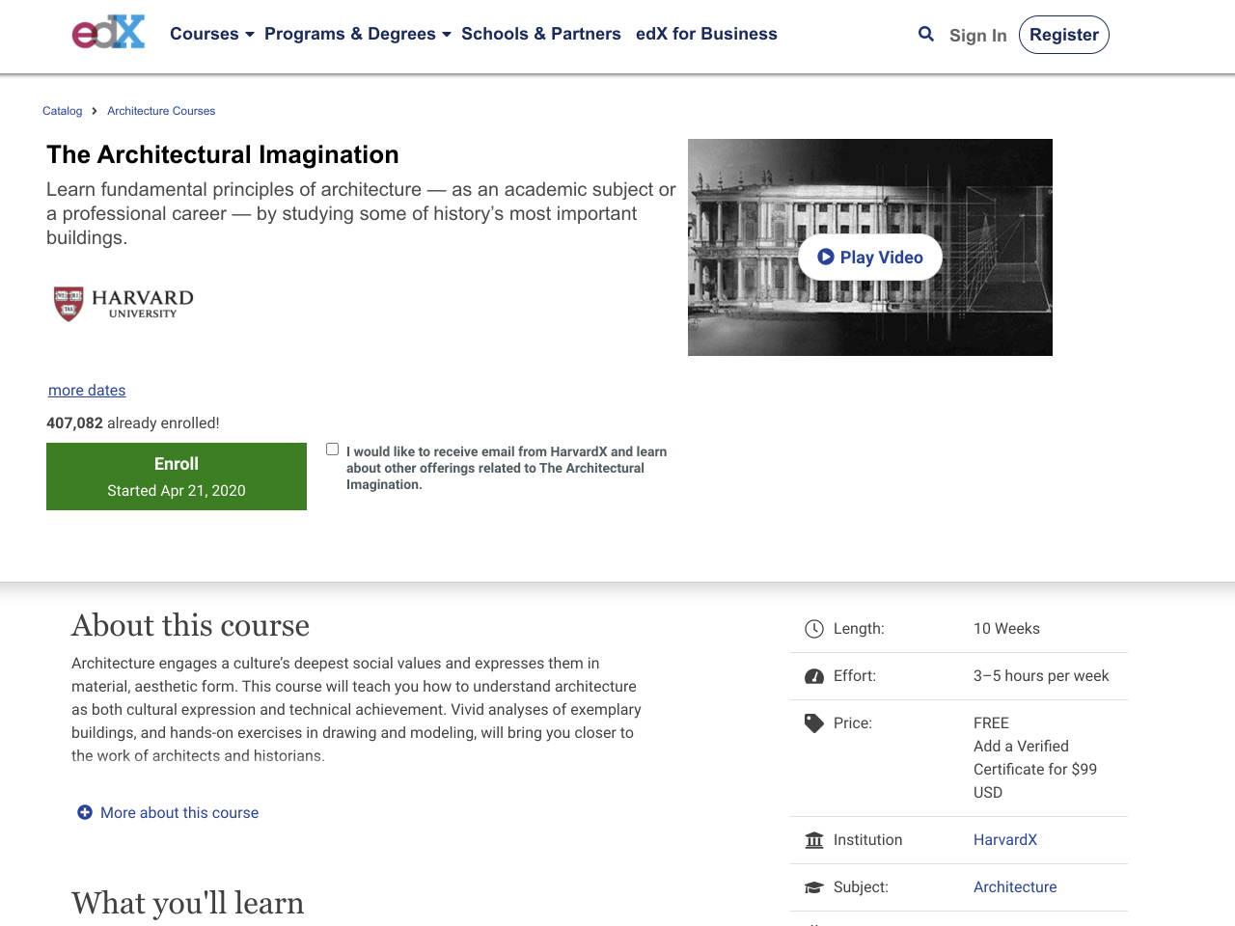
Task: Click the gauge icon next to Effort
Action: tap(814, 676)
